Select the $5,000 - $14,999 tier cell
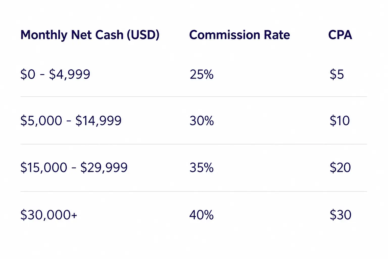The image size is (388, 259). 71,121
